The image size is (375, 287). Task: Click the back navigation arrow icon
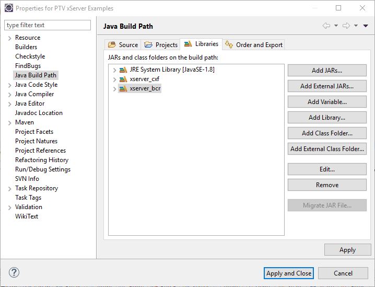(326, 26)
